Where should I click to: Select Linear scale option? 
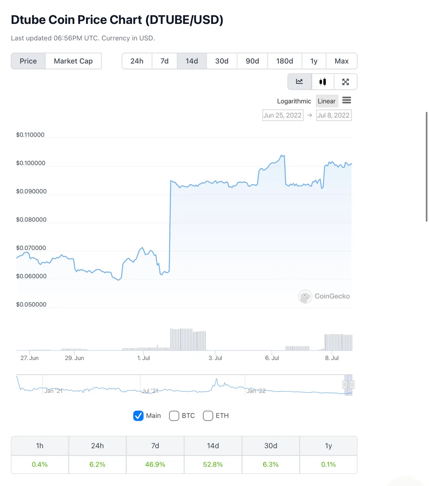point(326,101)
